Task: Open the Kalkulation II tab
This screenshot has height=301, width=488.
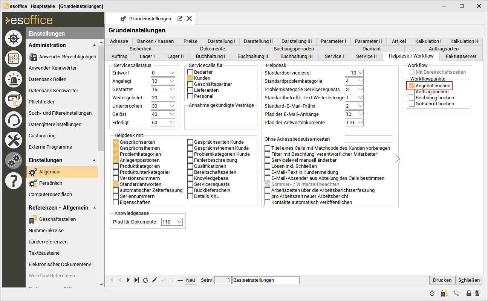Action: coord(464,41)
